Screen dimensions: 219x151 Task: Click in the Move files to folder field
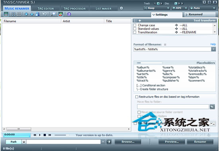coord(173,107)
